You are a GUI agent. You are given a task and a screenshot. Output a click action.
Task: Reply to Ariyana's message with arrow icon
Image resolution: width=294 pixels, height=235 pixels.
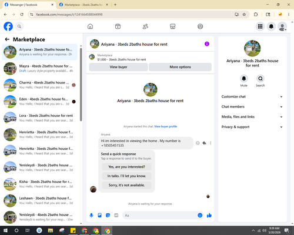pyautogui.click(x=204, y=143)
